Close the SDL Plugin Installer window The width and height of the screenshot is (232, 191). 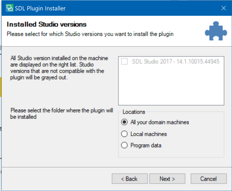(x=224, y=8)
